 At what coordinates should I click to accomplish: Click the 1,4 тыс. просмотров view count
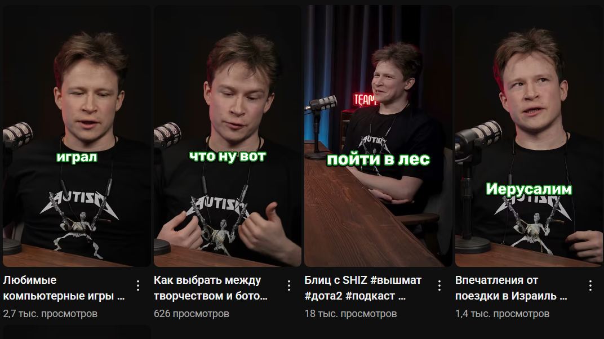pyautogui.click(x=503, y=314)
